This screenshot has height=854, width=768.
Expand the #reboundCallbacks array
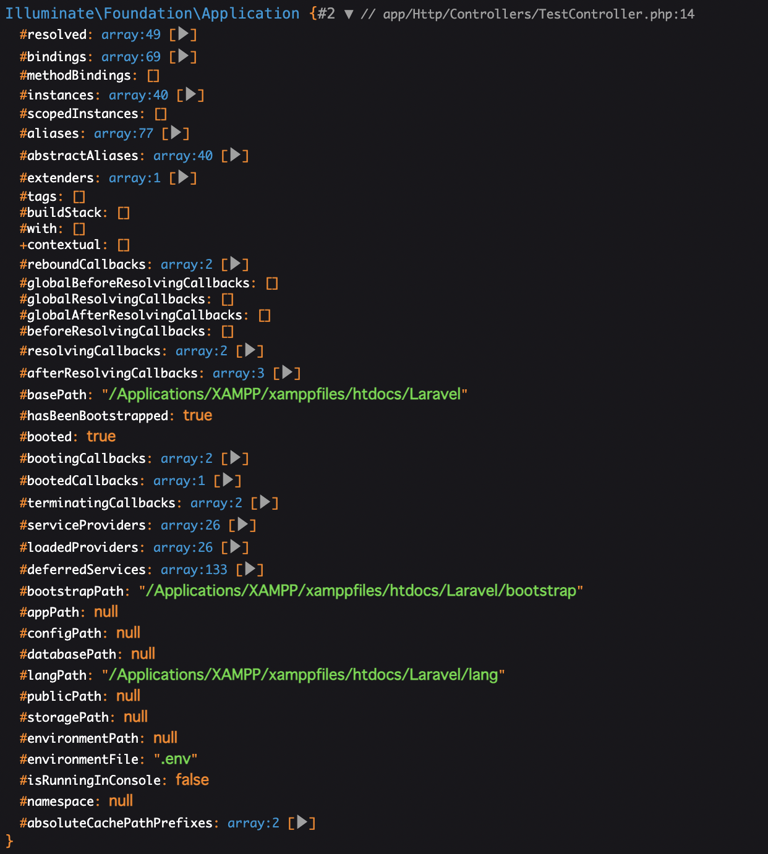(235, 264)
